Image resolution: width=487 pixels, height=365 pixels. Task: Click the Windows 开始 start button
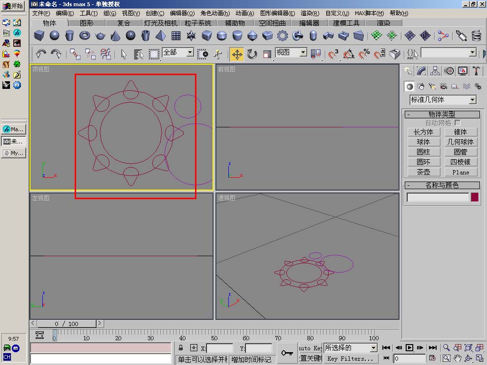tap(13, 6)
